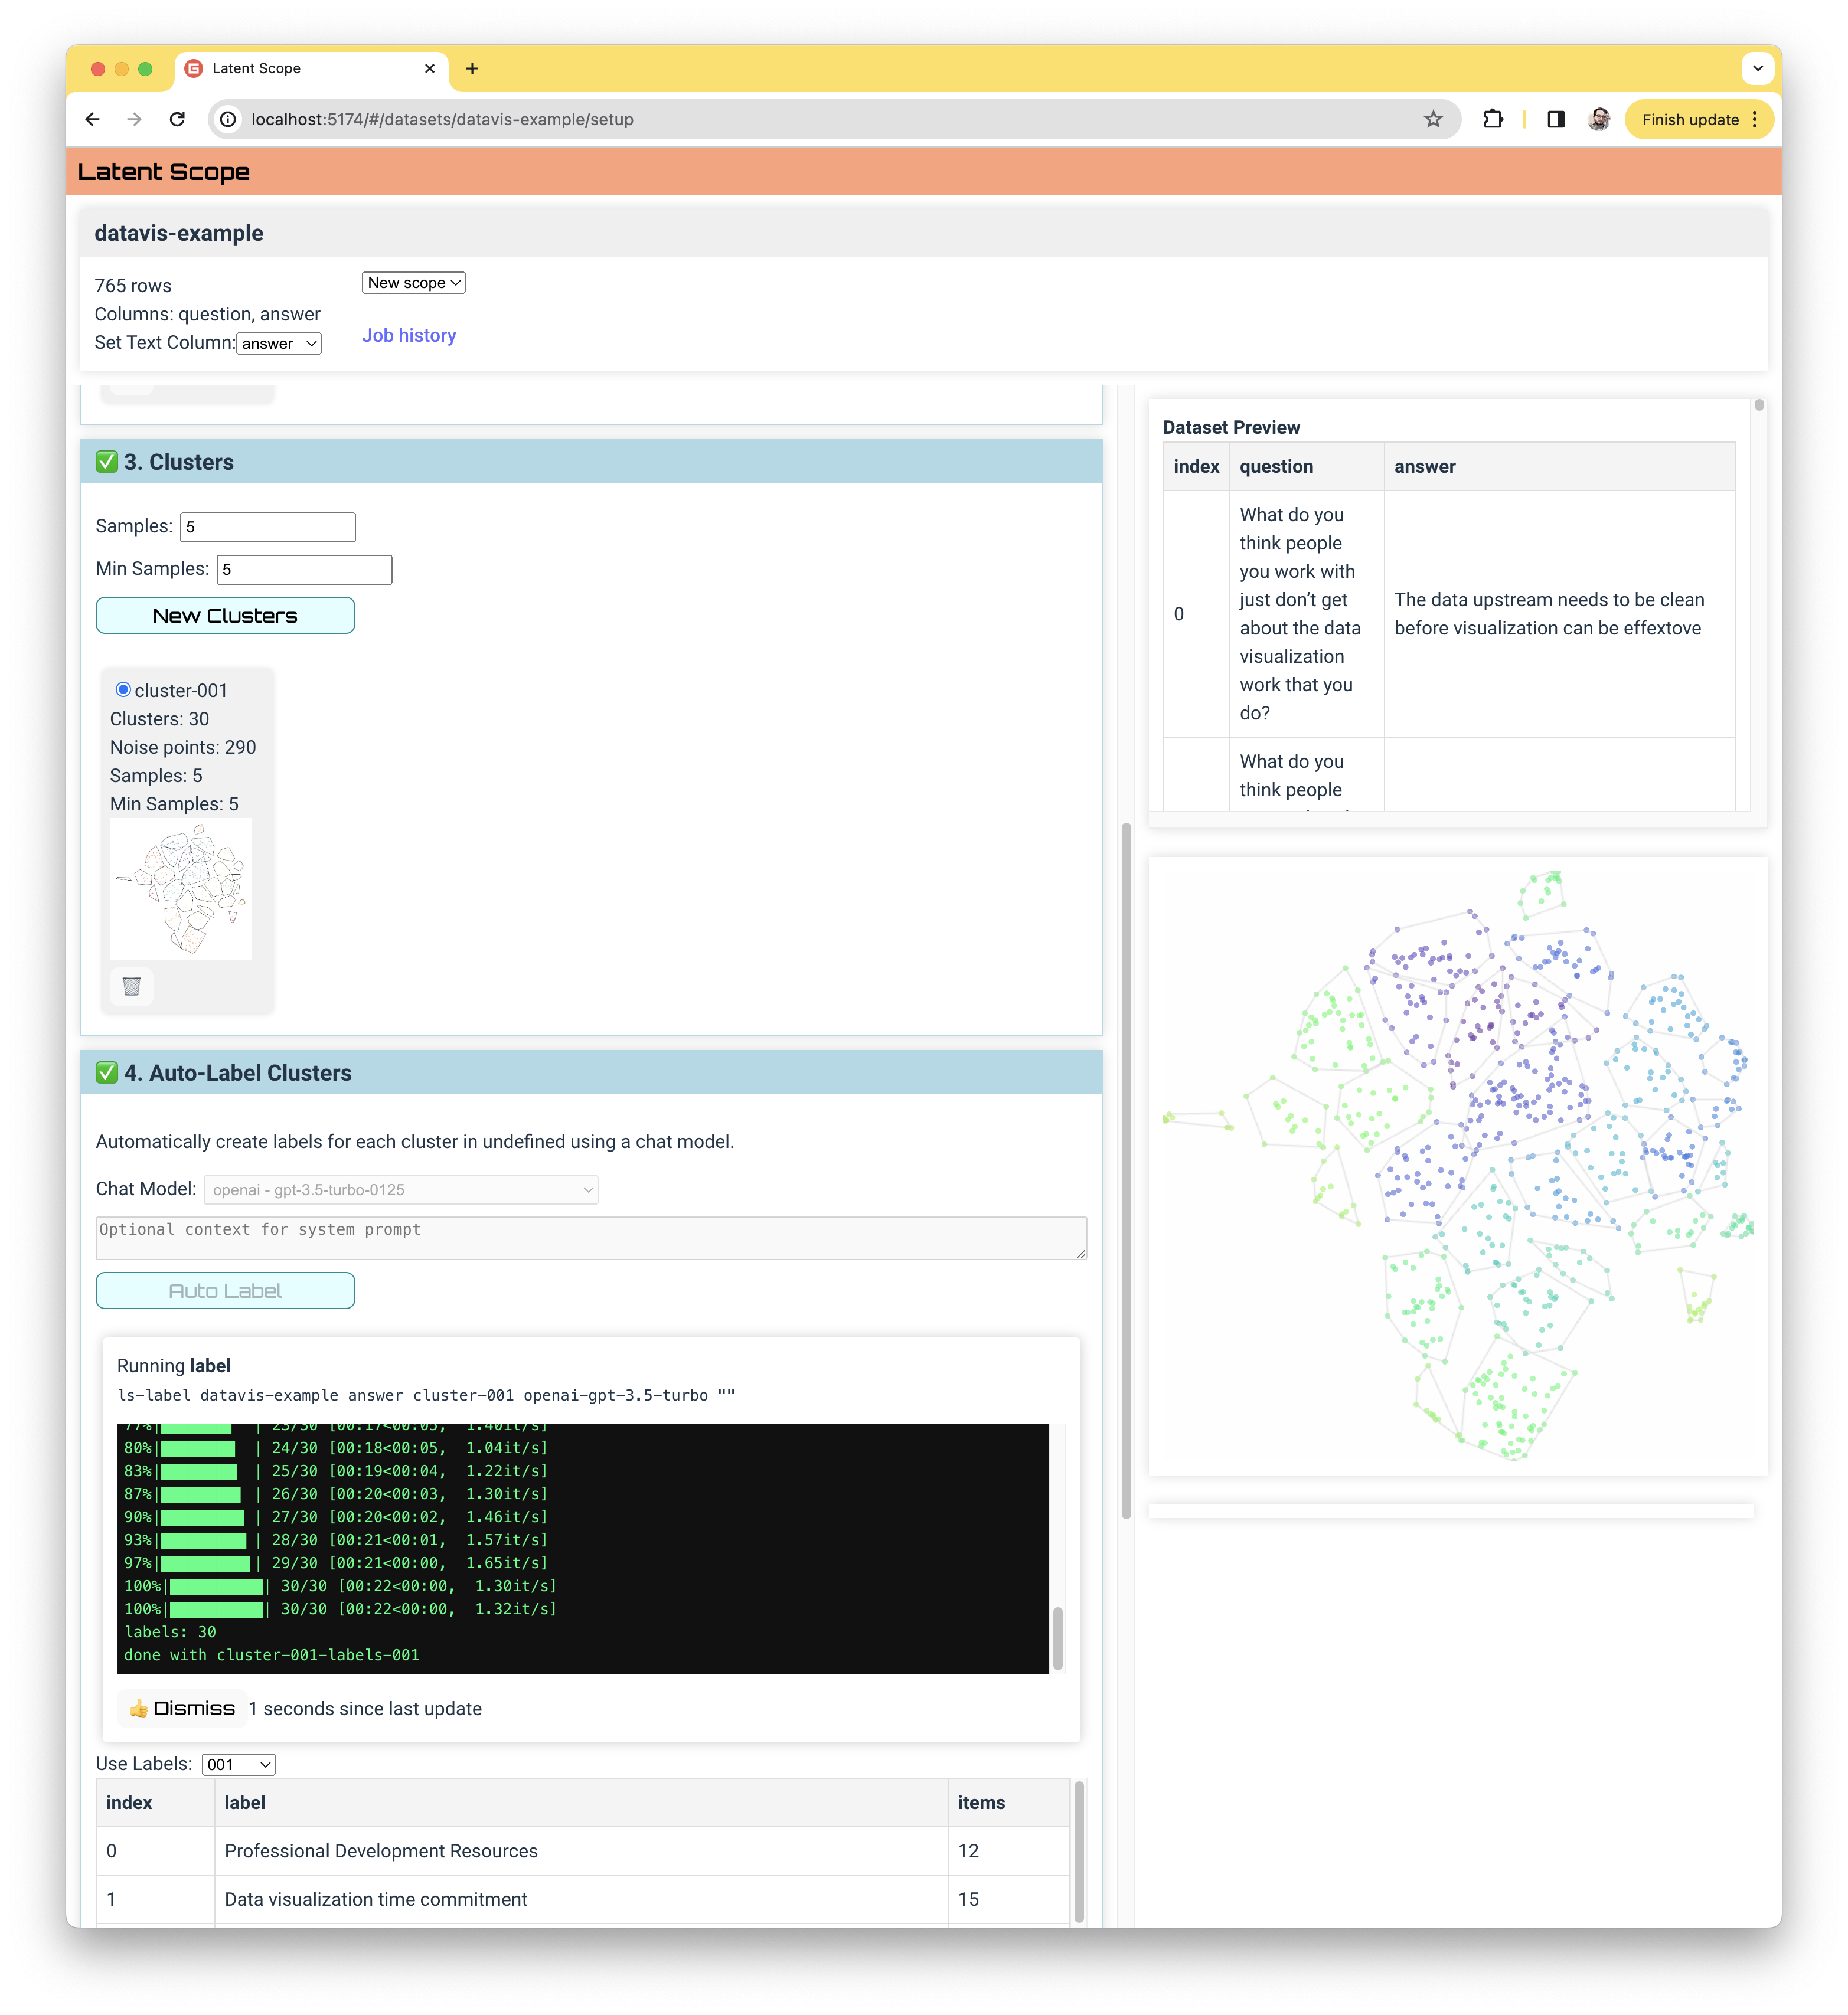
Task: Expand the Set Text Column answer dropdown
Action: coord(279,343)
